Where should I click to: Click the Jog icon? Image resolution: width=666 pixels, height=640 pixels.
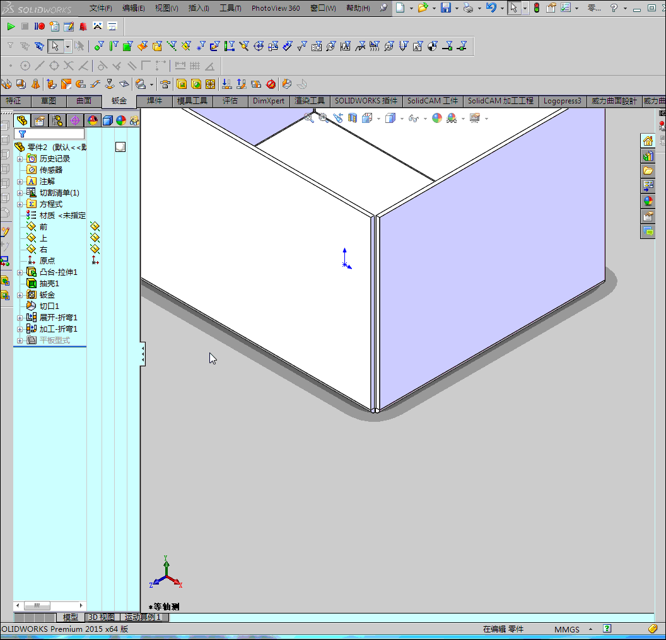[x=95, y=84]
